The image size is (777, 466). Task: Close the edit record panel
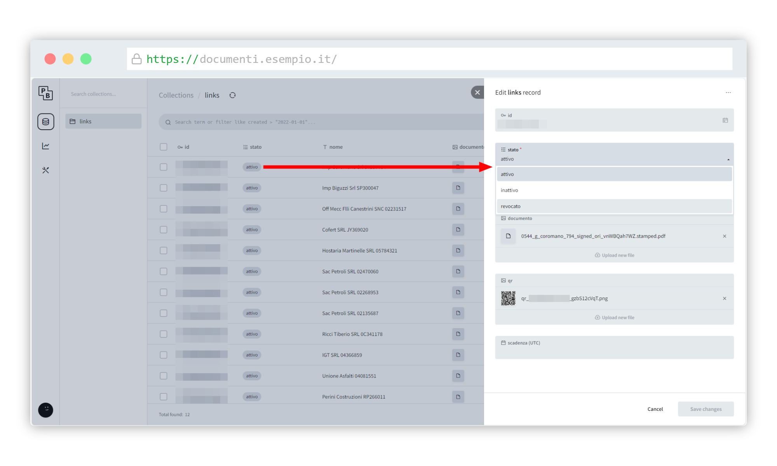pyautogui.click(x=477, y=92)
